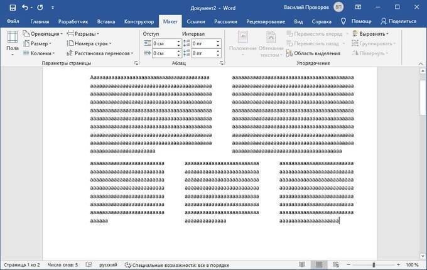Screen dimensions: 427x270
Task: Click the spacing before icon
Action: click(186, 43)
